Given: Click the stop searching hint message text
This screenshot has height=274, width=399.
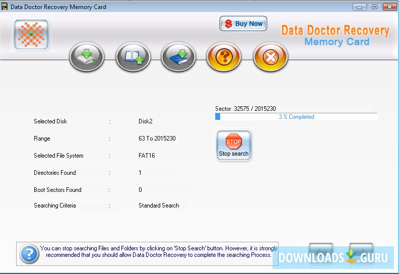Looking at the screenshot, I should pos(159,252).
